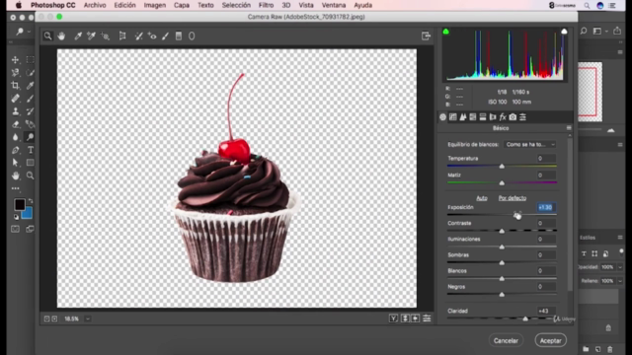Toggle highlight clipping warning in histogram
The width and height of the screenshot is (632, 355).
pyautogui.click(x=564, y=32)
